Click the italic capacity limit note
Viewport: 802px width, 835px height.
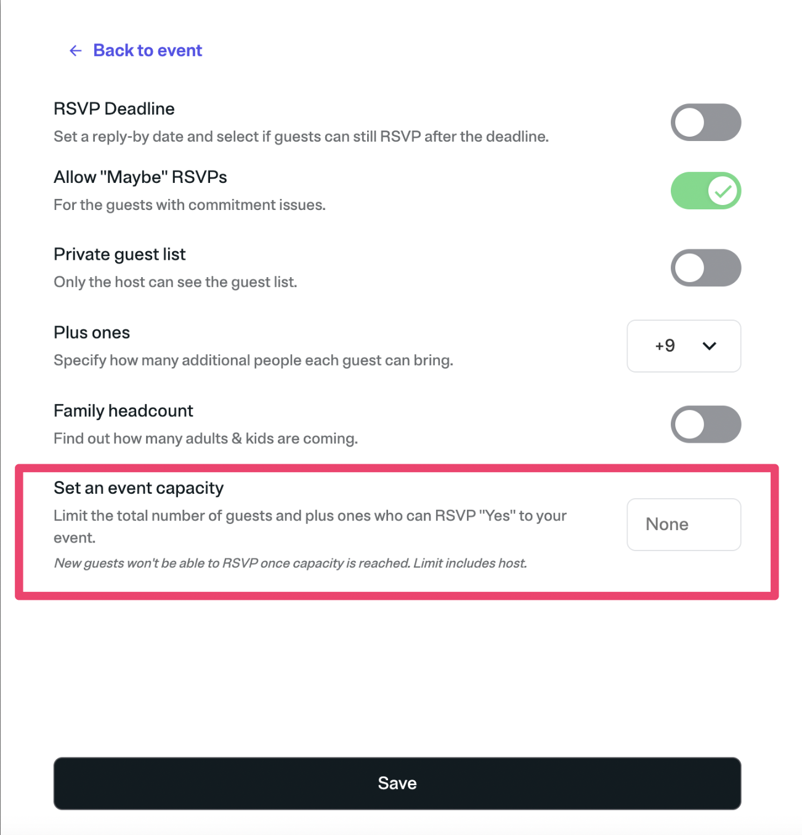(x=290, y=563)
